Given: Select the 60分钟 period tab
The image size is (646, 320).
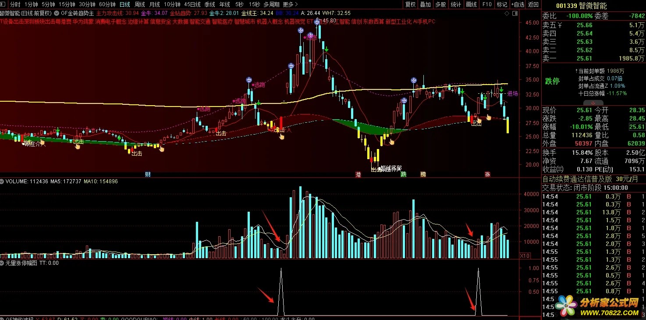Looking at the screenshot, I should [x=107, y=4].
